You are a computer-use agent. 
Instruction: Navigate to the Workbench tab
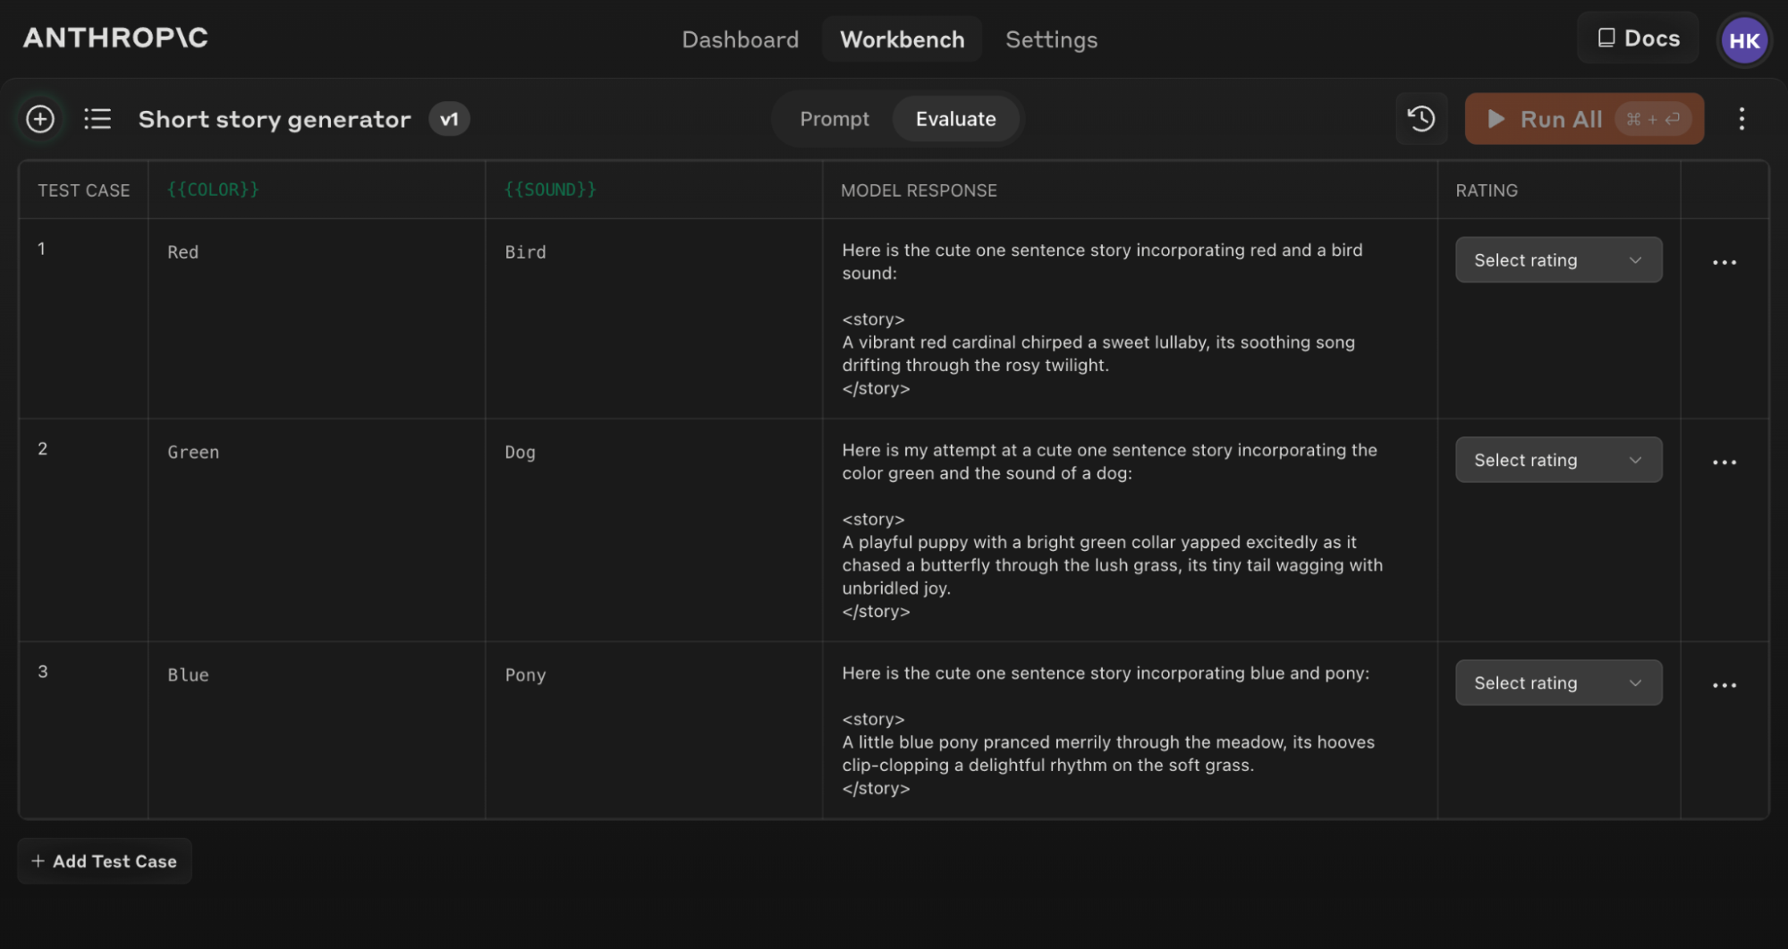(902, 38)
